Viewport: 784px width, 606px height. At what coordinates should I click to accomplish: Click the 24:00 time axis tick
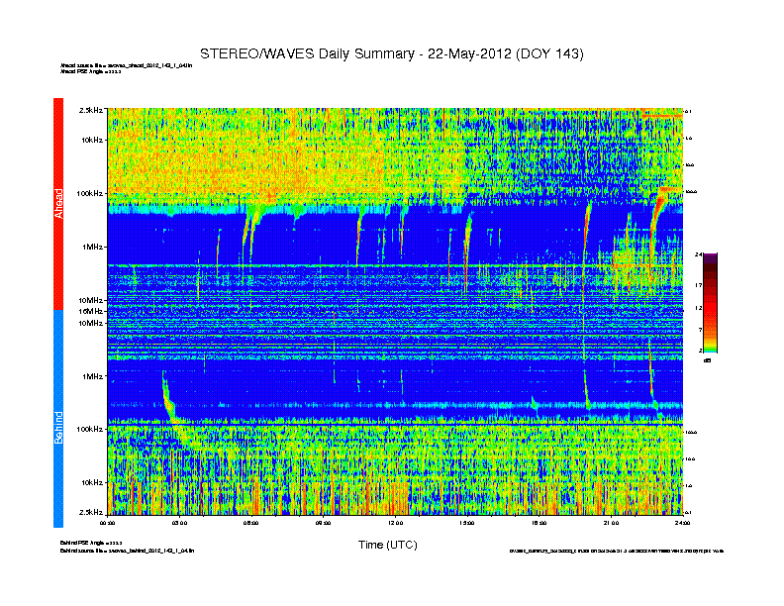pos(681,522)
